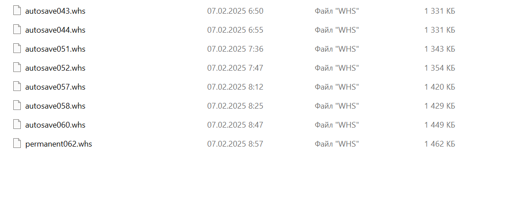This screenshot has width=506, height=204.
Task: Select the file named autosave044.whs
Action: tap(55, 30)
